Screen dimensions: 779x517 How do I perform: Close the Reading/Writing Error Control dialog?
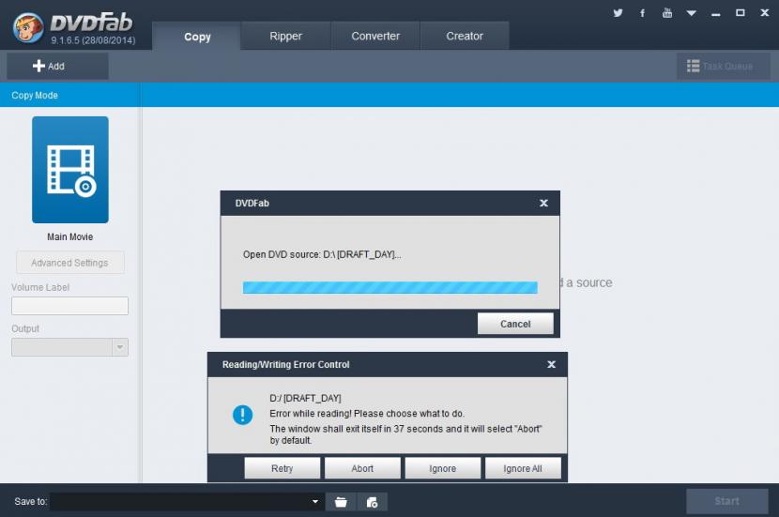click(552, 364)
